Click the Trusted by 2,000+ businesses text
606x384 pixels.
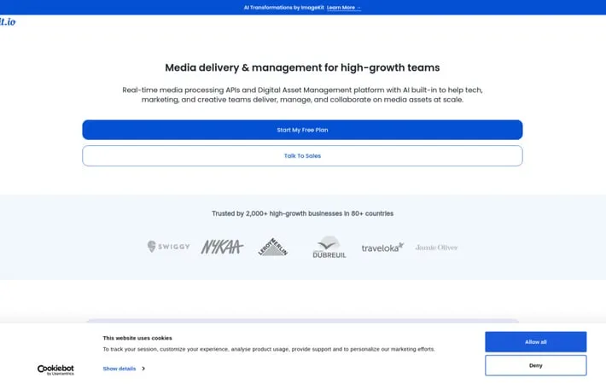point(302,213)
